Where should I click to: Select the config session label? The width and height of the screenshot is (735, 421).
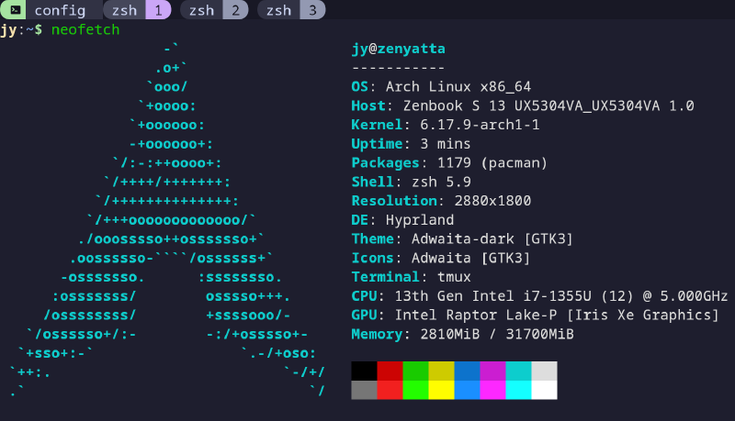point(60,10)
